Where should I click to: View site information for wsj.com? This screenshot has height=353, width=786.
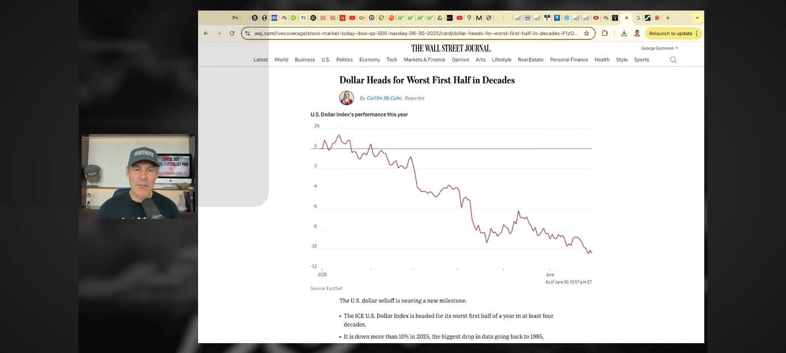click(248, 33)
